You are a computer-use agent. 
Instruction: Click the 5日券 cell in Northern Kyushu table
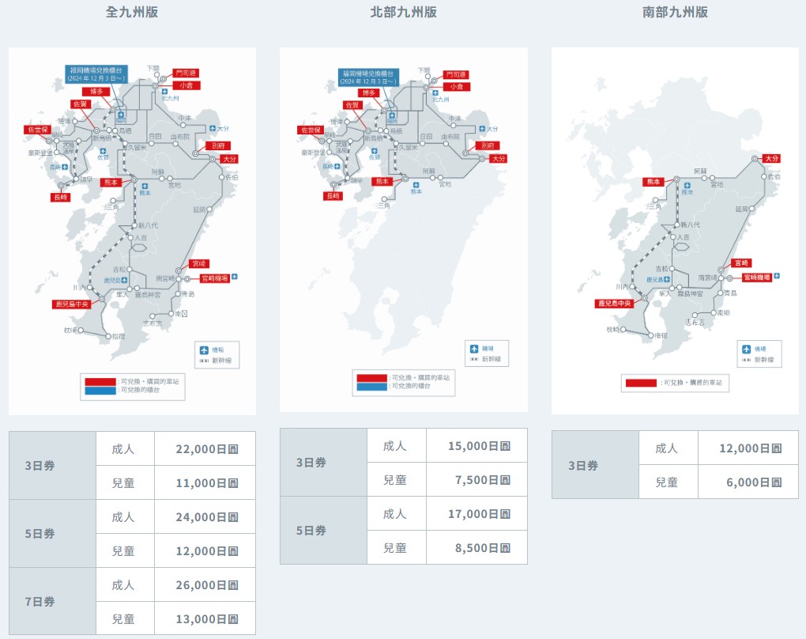coord(323,530)
